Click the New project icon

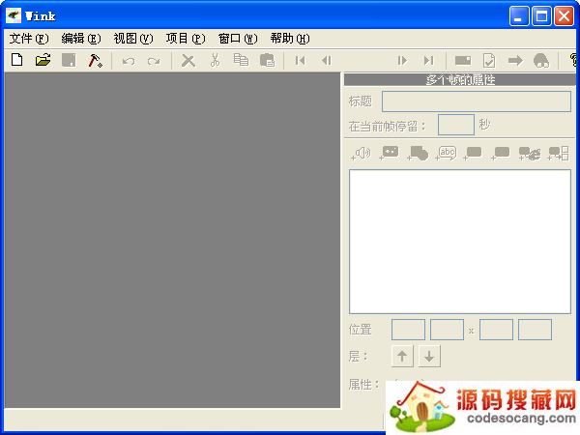(x=16, y=60)
